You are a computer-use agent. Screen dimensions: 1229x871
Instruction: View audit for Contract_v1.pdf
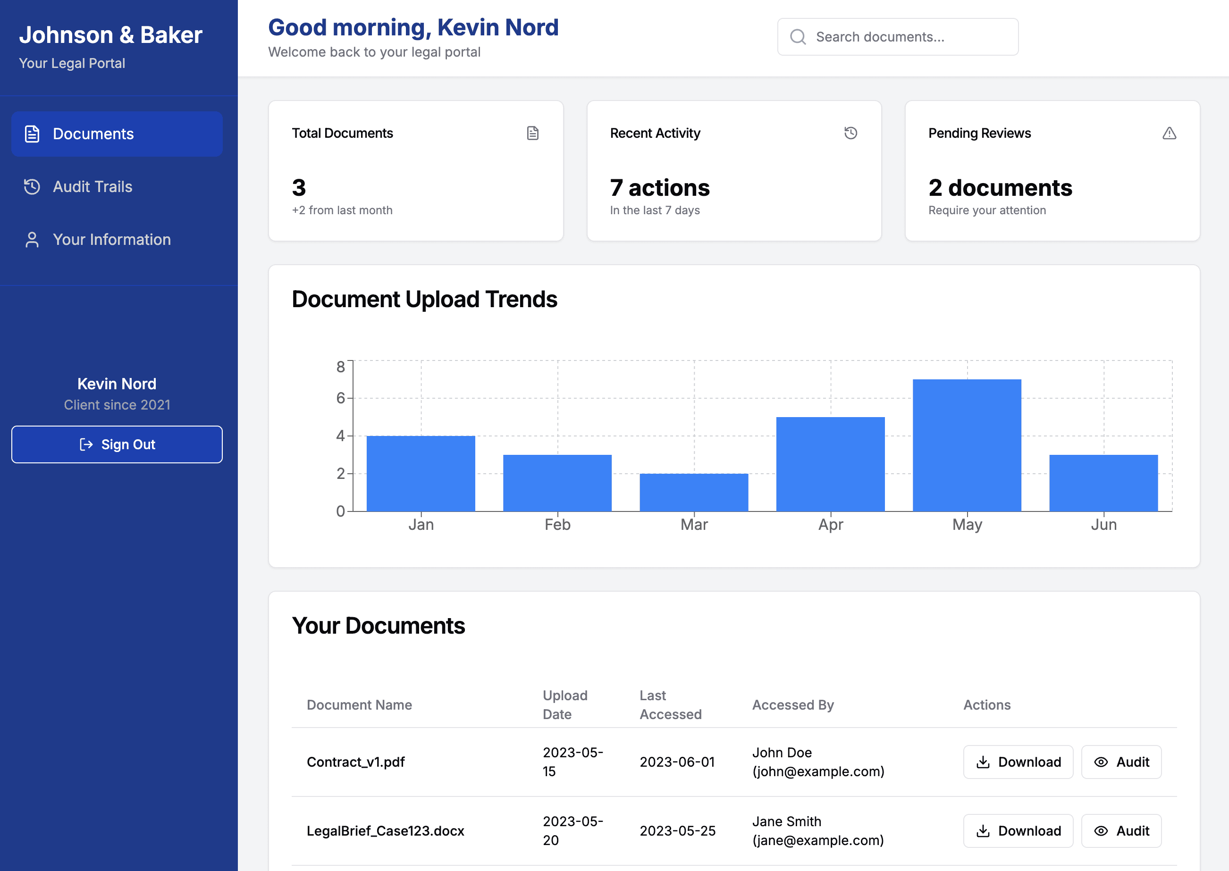tap(1121, 762)
